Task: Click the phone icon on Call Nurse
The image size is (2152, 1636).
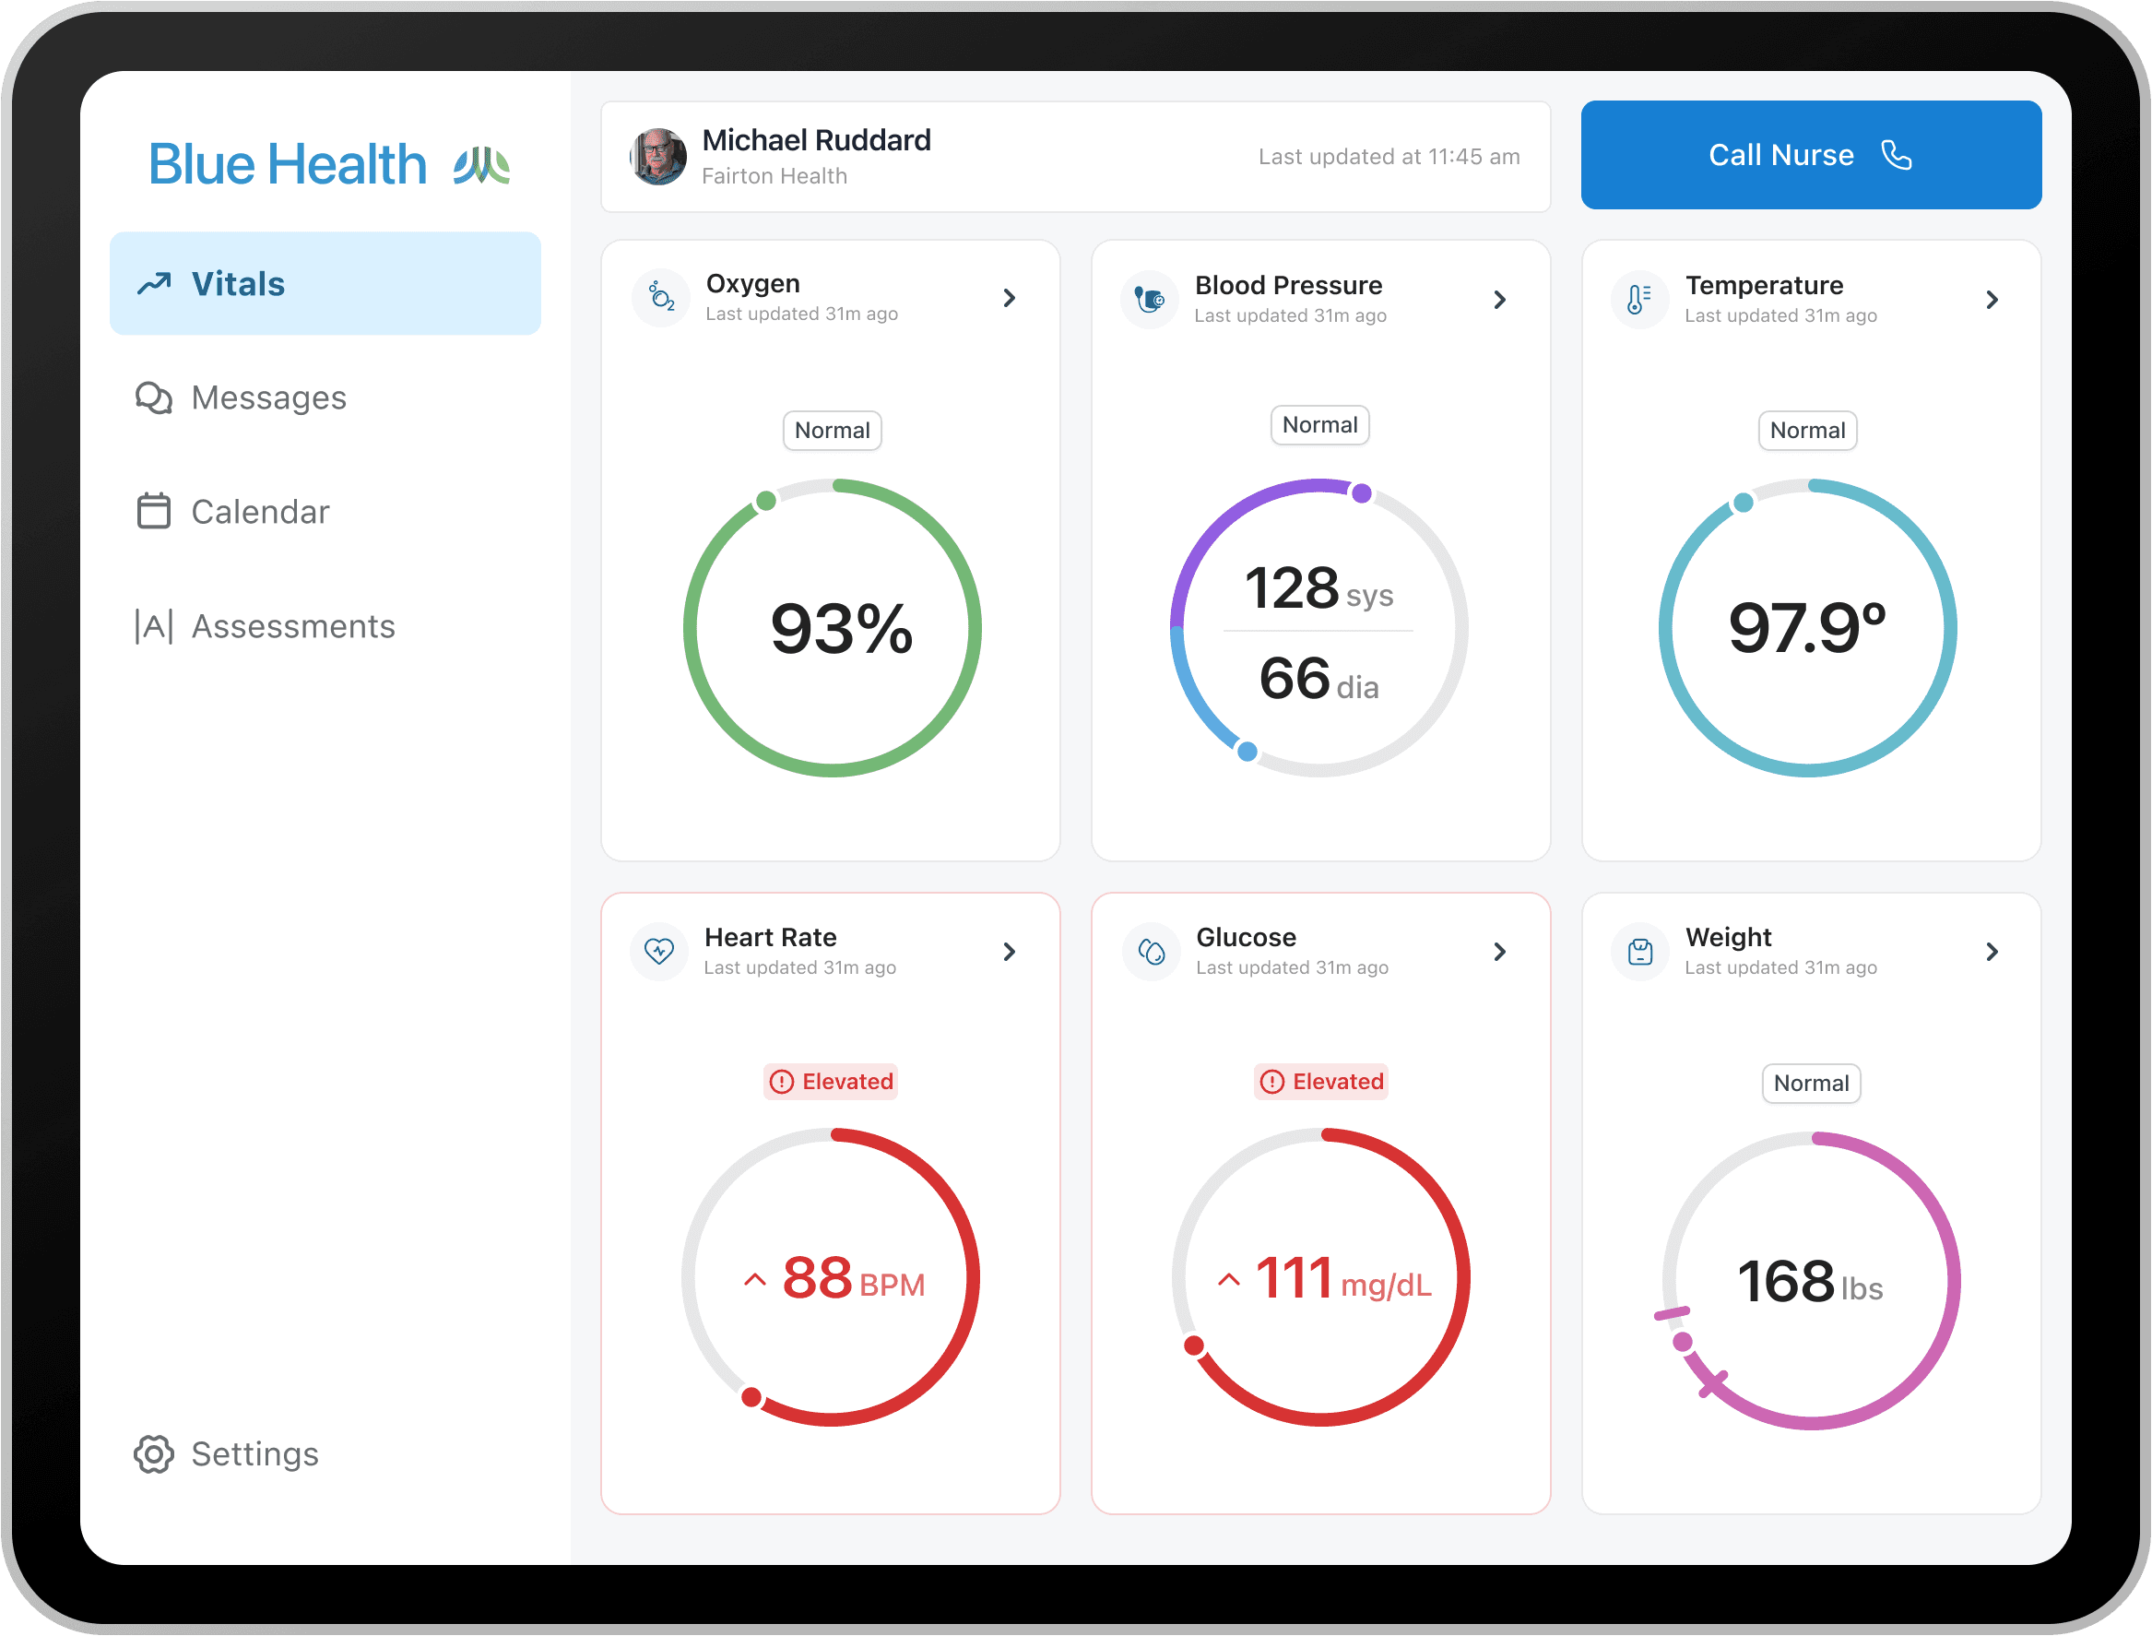Action: click(1896, 155)
